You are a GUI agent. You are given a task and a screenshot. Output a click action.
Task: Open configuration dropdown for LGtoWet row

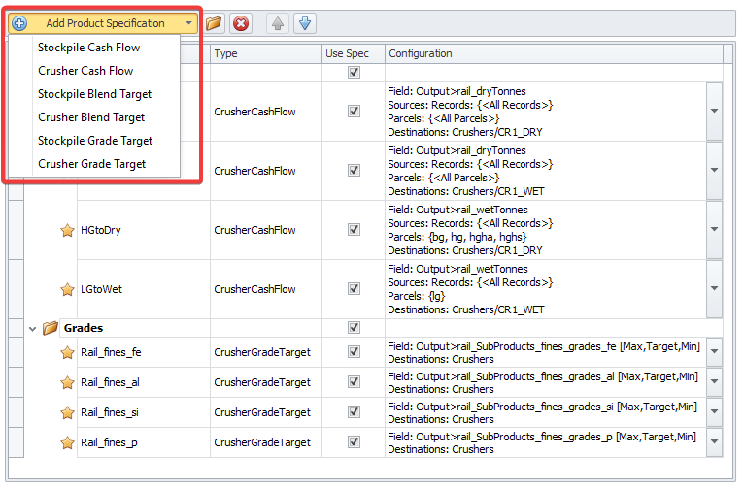pyautogui.click(x=715, y=289)
